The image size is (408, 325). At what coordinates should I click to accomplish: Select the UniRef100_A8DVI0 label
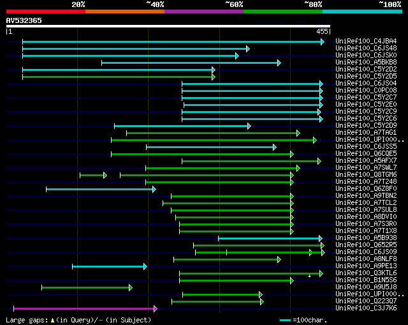366,217
